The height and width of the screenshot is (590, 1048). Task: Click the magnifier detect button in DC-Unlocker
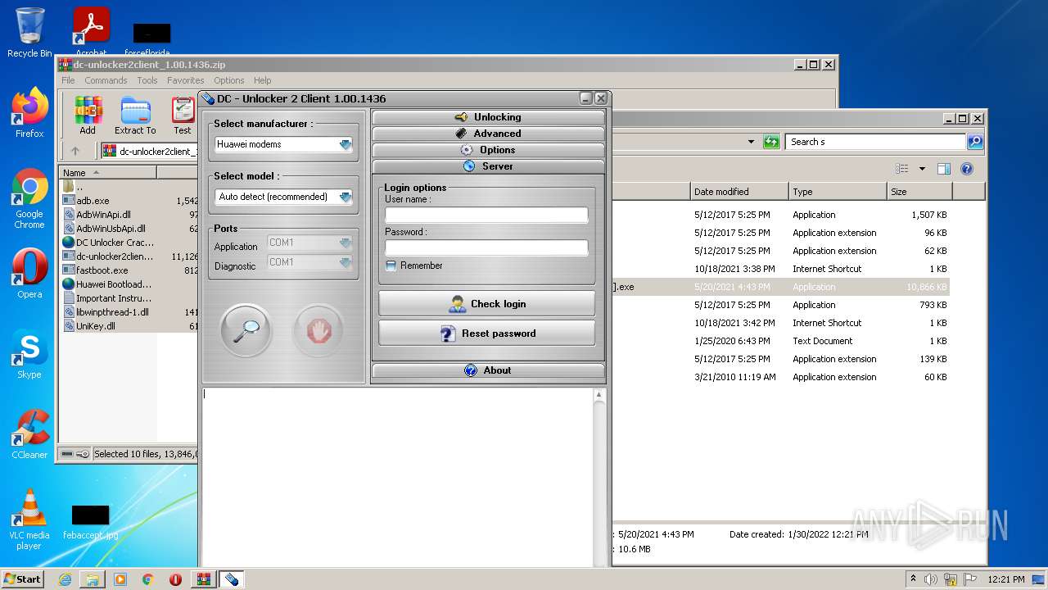246,331
